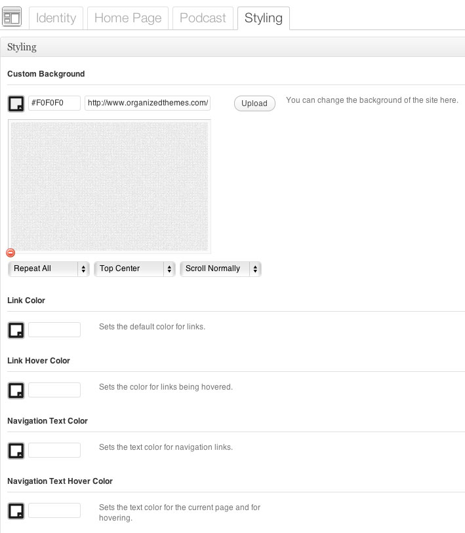Screen dimensions: 465x533
Task: Open the Navigation Text Color picker icon
Action: pos(16,450)
